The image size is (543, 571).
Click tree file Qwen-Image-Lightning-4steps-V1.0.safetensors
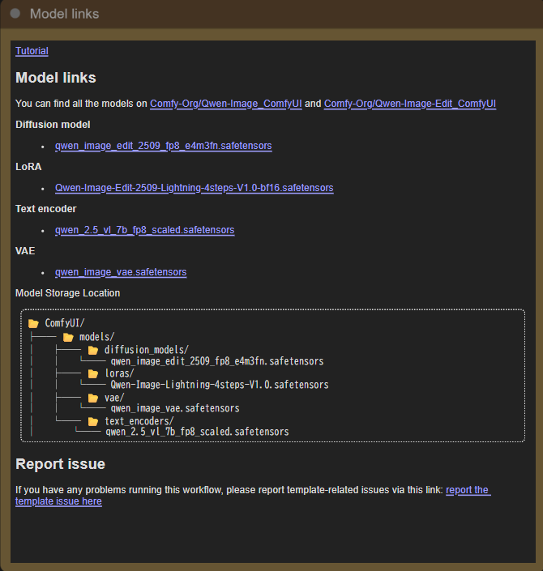[220, 385]
